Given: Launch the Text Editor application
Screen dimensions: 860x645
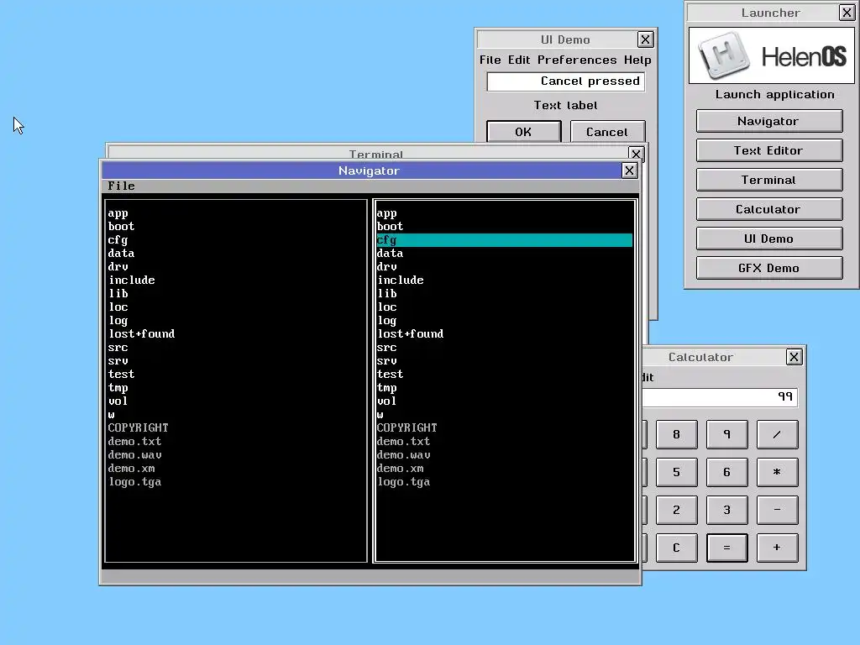Looking at the screenshot, I should [769, 150].
